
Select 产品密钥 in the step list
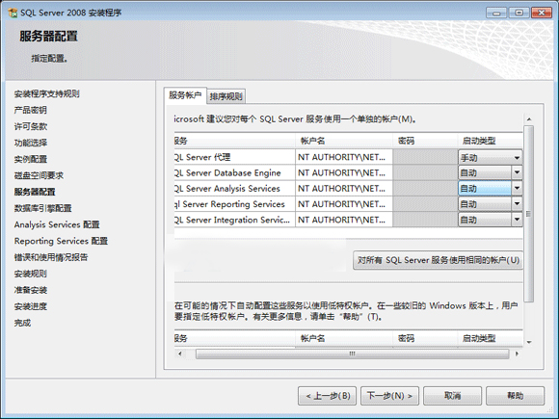tap(30, 110)
